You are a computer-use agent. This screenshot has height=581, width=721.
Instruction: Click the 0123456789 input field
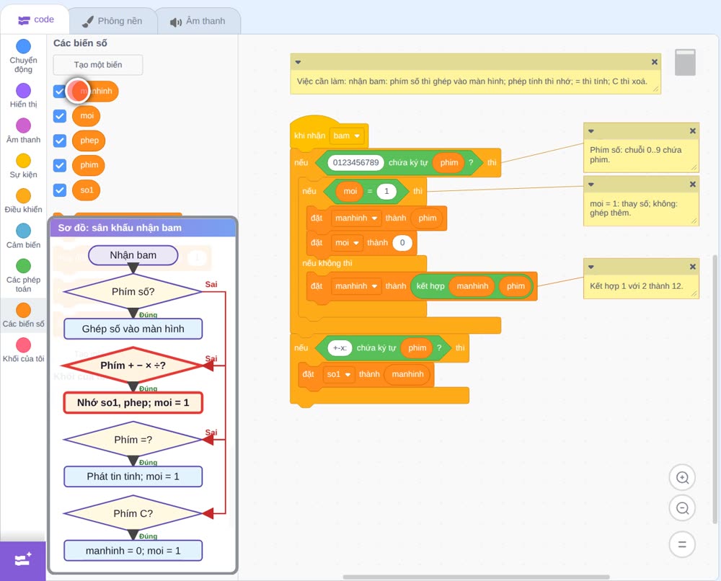(x=355, y=162)
